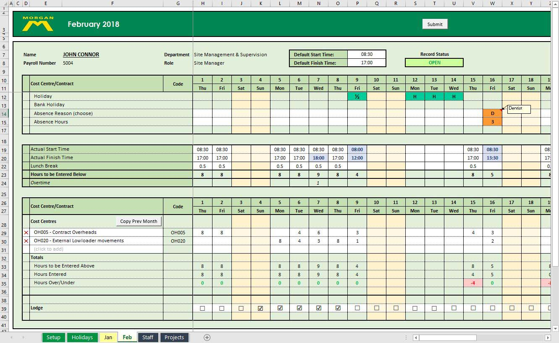Select the OH020 code cell in Code column
Image resolution: width=559 pixels, height=343 pixels.
click(178, 241)
